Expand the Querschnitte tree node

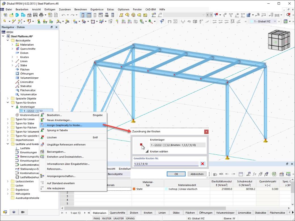coord(12,49)
